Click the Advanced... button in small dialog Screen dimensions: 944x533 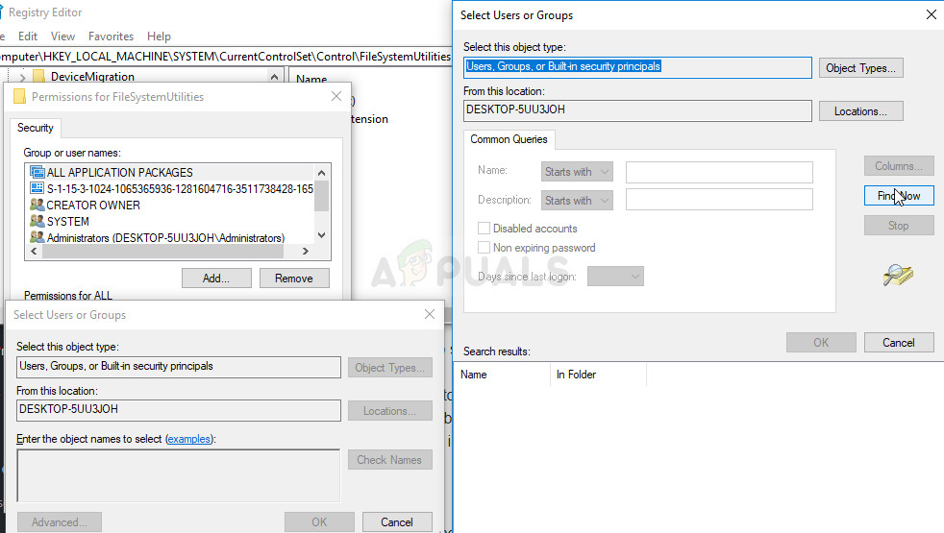(x=59, y=522)
